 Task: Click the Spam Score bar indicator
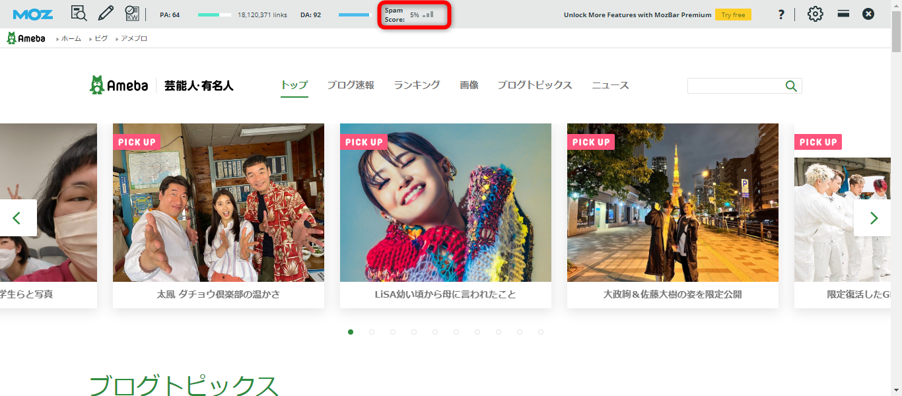[429, 14]
